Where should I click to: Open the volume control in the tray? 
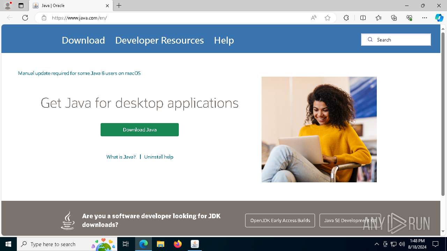click(x=402, y=244)
